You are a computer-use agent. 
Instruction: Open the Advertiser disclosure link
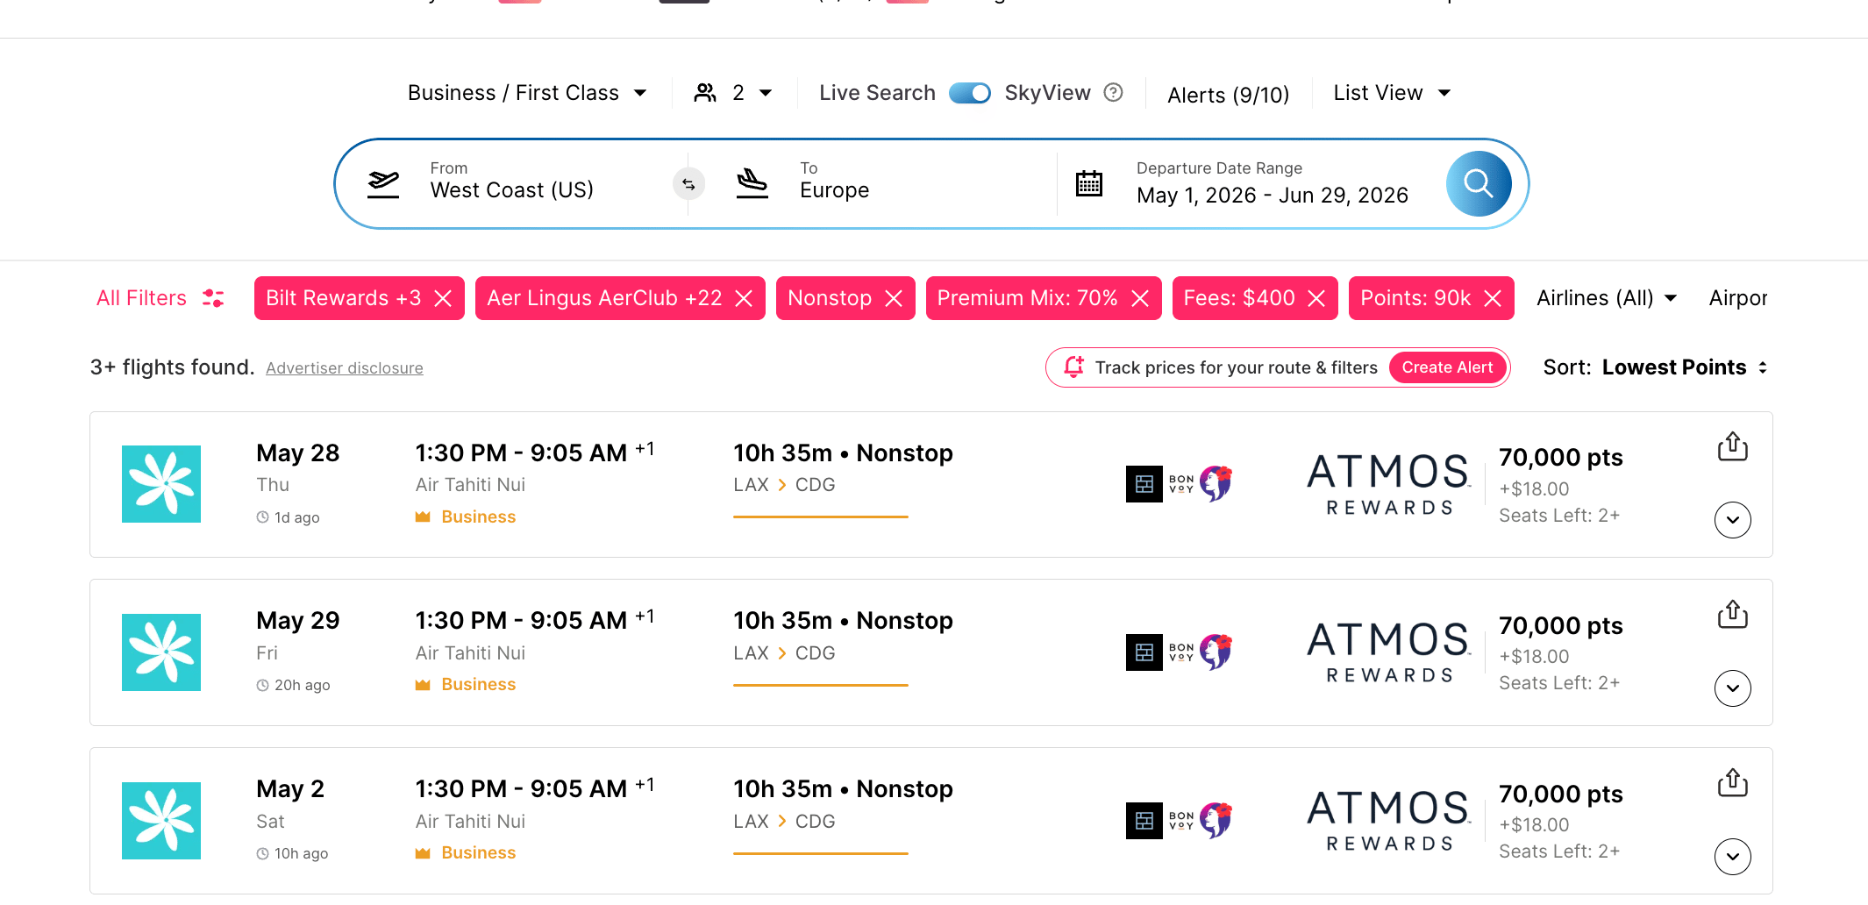(x=345, y=368)
